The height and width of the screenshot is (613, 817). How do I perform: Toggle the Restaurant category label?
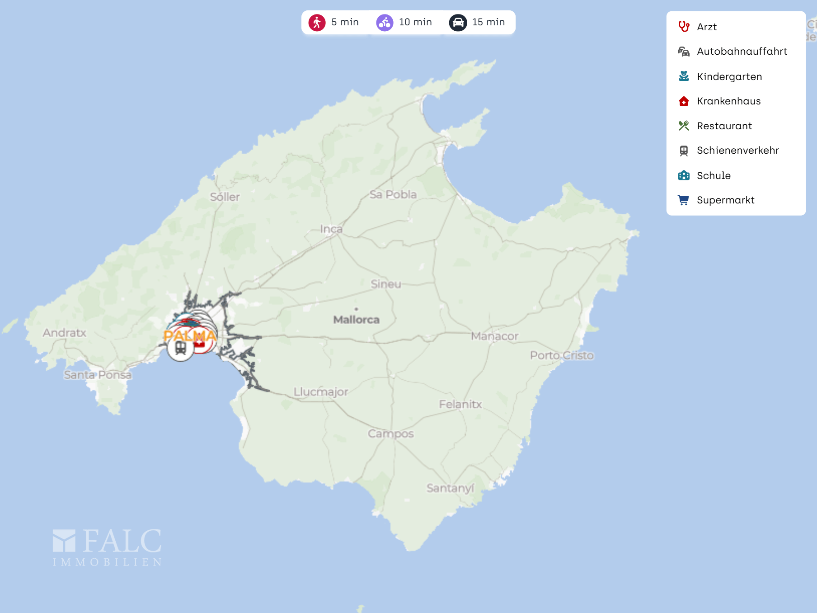724,126
